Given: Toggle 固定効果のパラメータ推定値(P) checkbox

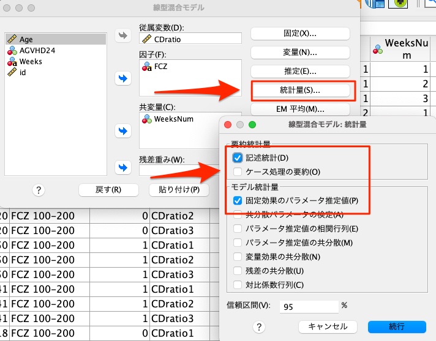Looking at the screenshot, I should (238, 200).
